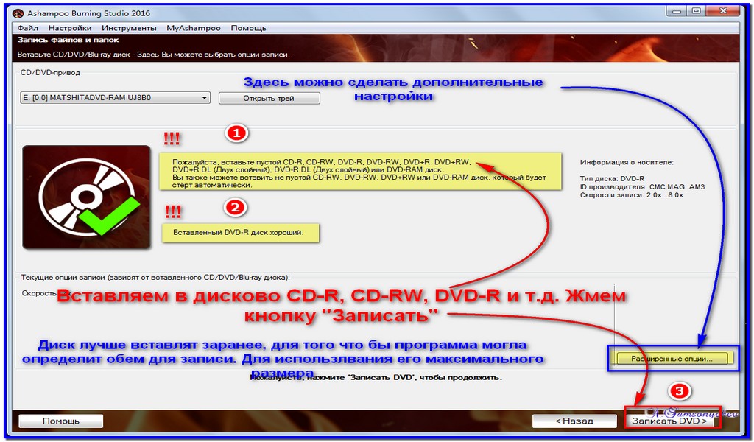The width and height of the screenshot is (754, 442).
Task: Open the Инструменты menu
Action: pyautogui.click(x=129, y=28)
